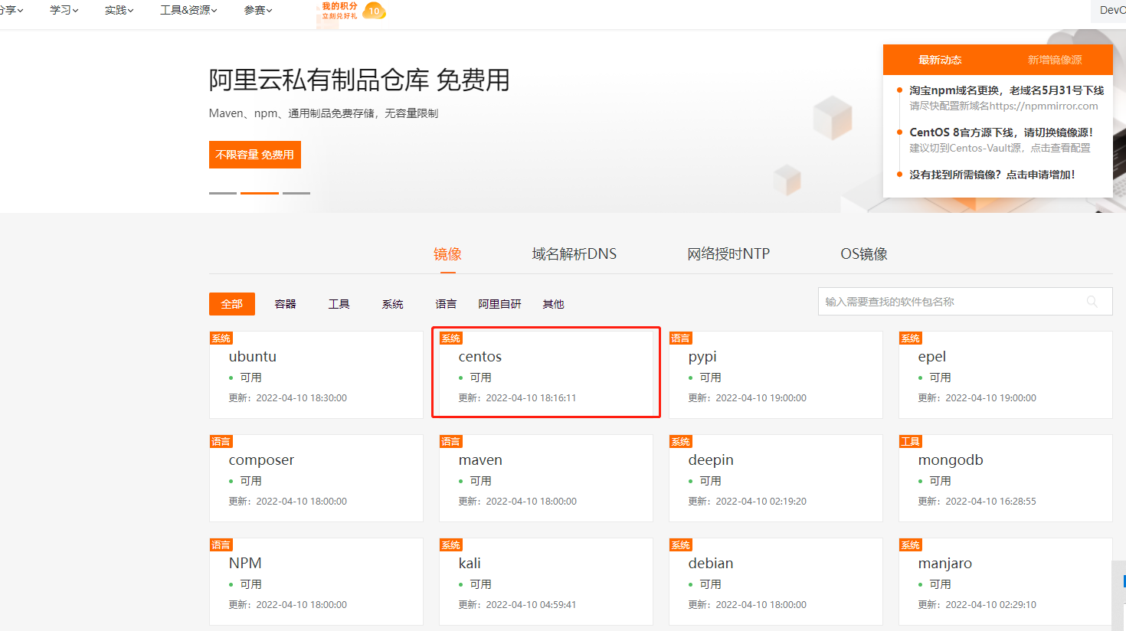Switch to 最新动态 tab
This screenshot has height=631, width=1126.
point(941,60)
